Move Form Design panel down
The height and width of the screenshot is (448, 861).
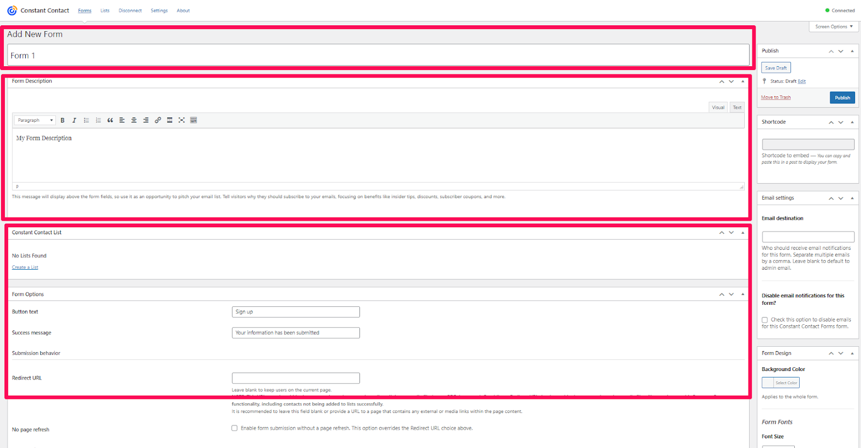tap(841, 353)
